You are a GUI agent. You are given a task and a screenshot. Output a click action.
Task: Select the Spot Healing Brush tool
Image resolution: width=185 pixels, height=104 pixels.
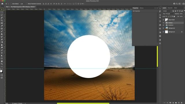(x=2, y=29)
